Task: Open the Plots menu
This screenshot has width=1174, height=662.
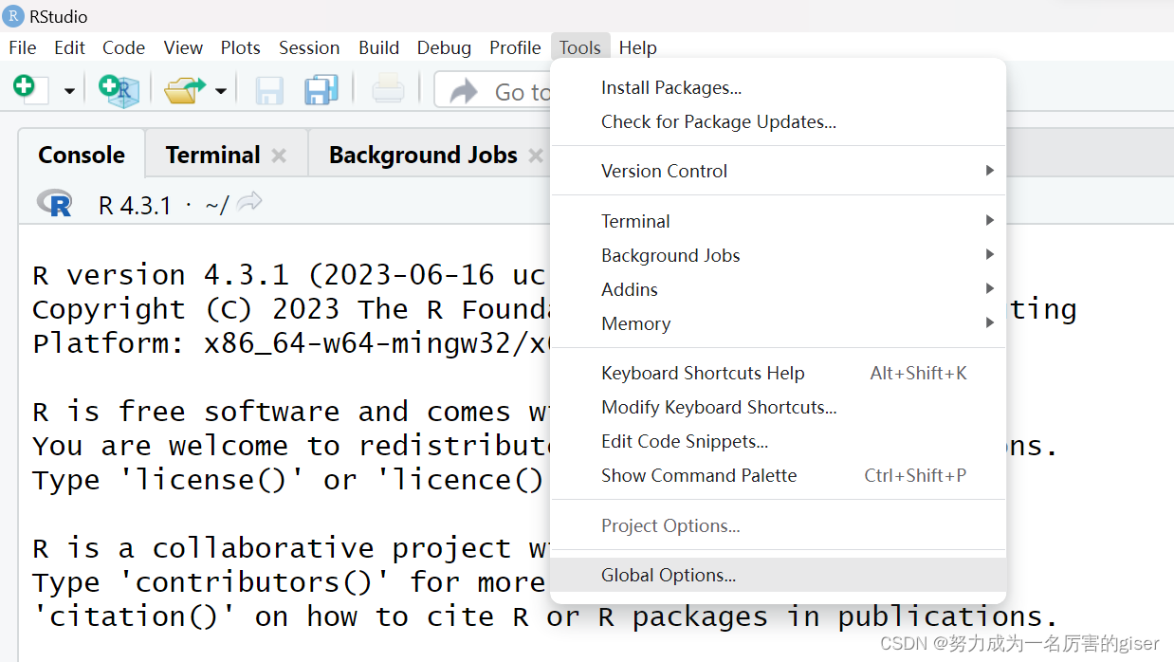Action: [x=240, y=47]
